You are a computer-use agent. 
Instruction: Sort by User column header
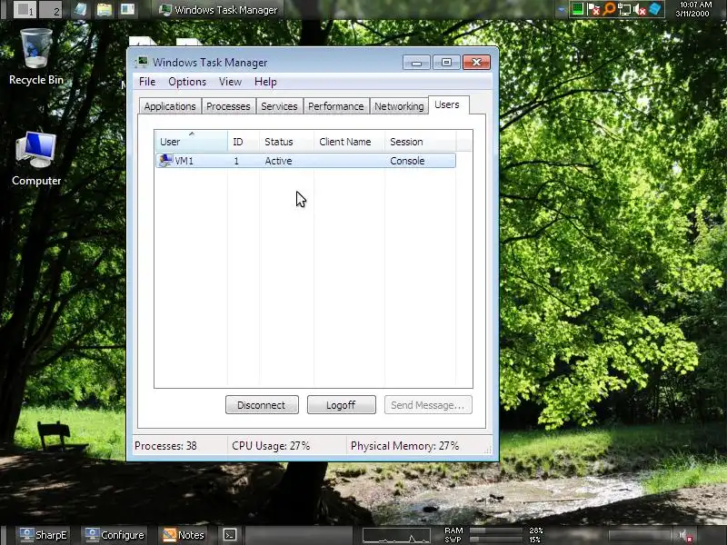(x=191, y=141)
